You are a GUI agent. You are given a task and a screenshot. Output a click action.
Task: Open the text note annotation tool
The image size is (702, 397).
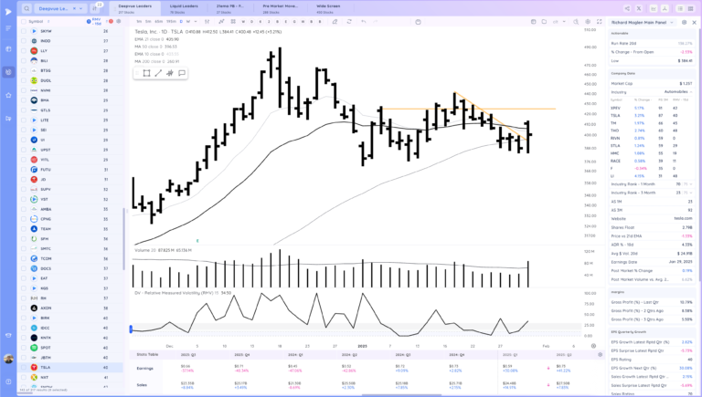pos(182,73)
